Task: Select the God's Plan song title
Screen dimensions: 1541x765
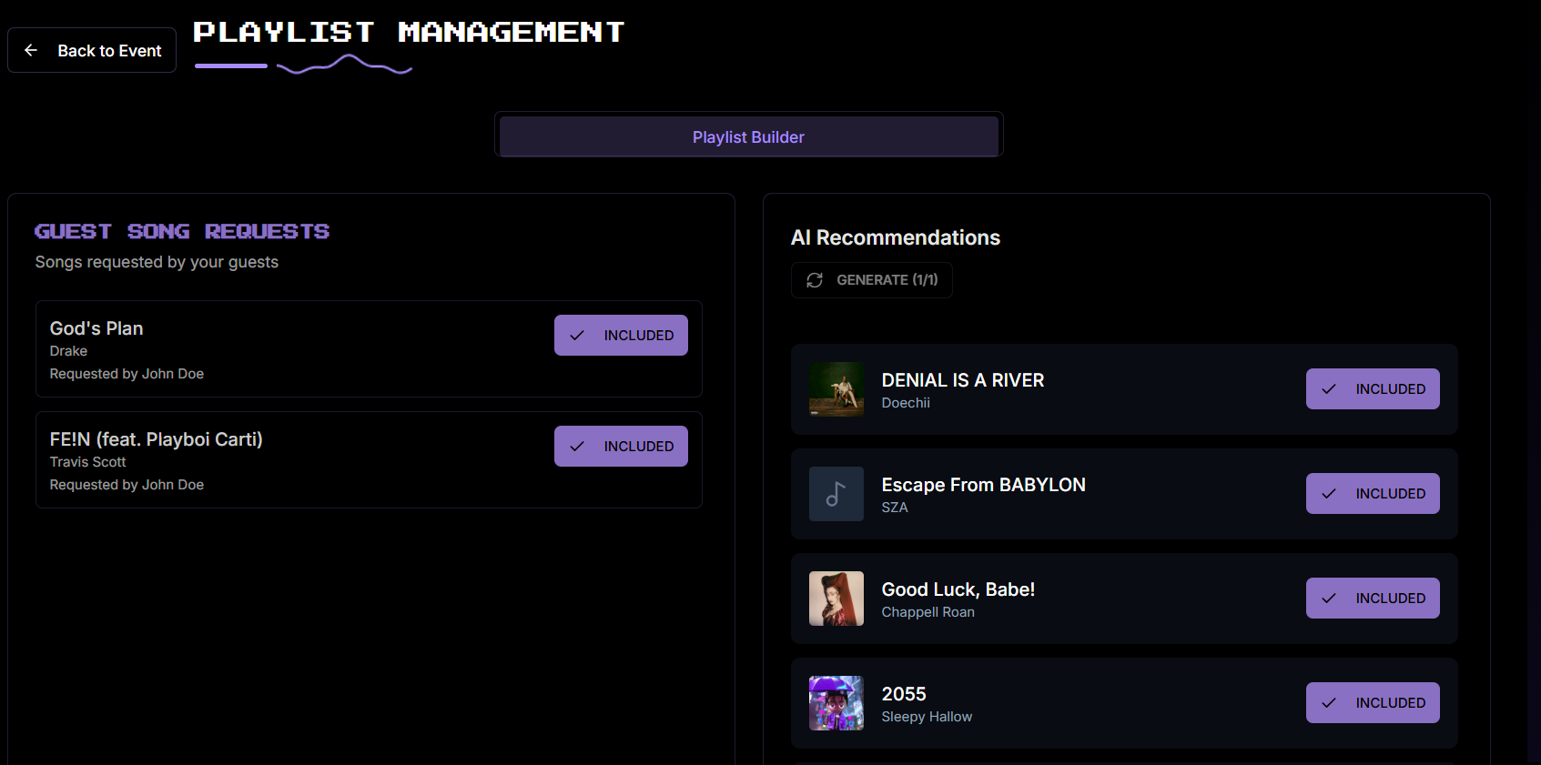Action: (x=96, y=328)
